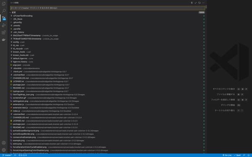Screen dimensions: 252x157
Task: Focus the commit message input field
Action: 108,8
